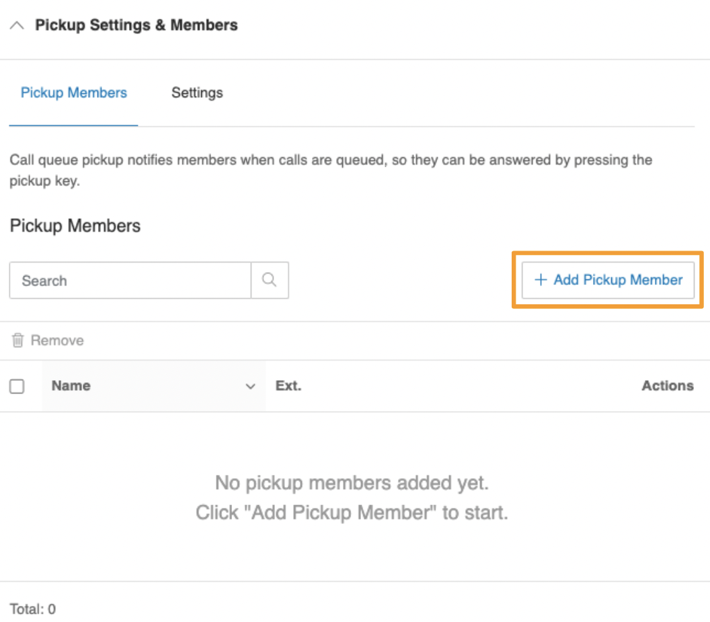Click the Total: 0 count label
710x622 pixels.
pos(33,609)
